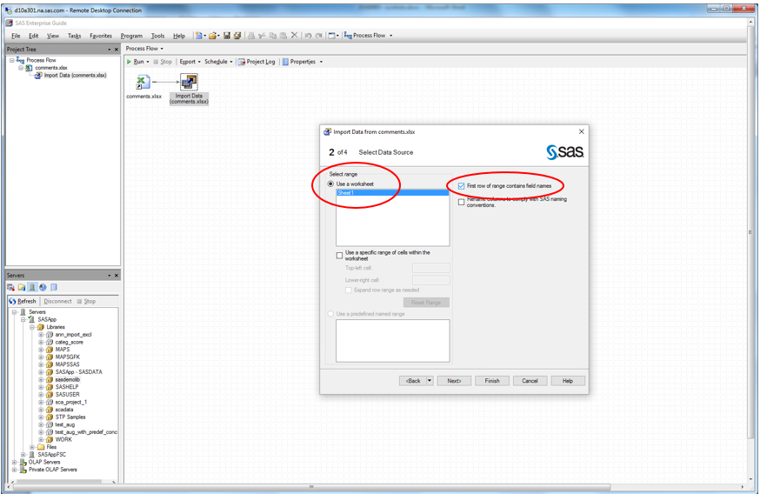Image resolution: width=760 pixels, height=494 pixels.
Task: Click the Run green arrow button
Action: pos(137,62)
